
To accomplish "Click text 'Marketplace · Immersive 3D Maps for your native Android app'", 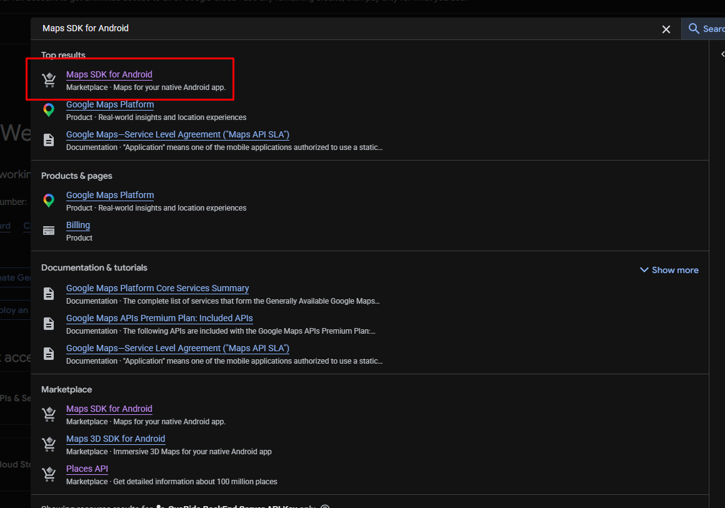I will pos(169,452).
